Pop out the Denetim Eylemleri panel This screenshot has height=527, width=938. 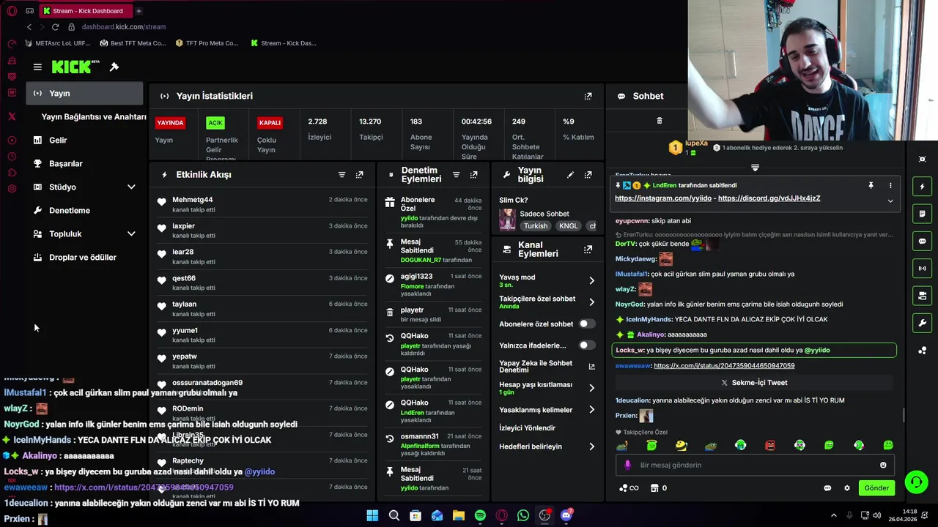pyautogui.click(x=473, y=175)
